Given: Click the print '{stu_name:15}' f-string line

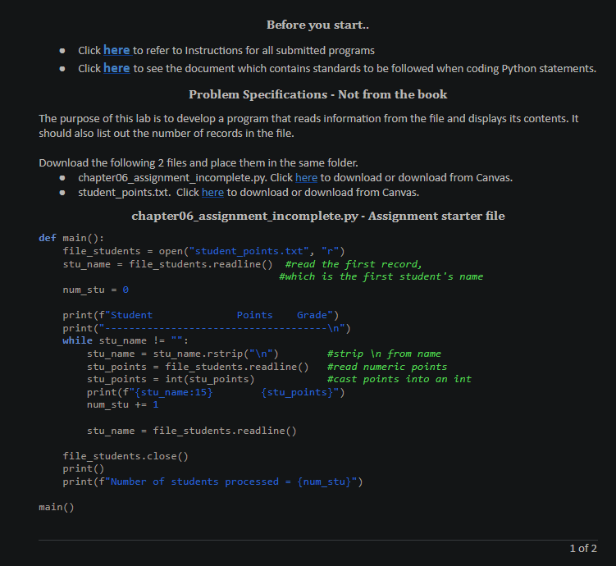Looking at the screenshot, I should [216, 392].
